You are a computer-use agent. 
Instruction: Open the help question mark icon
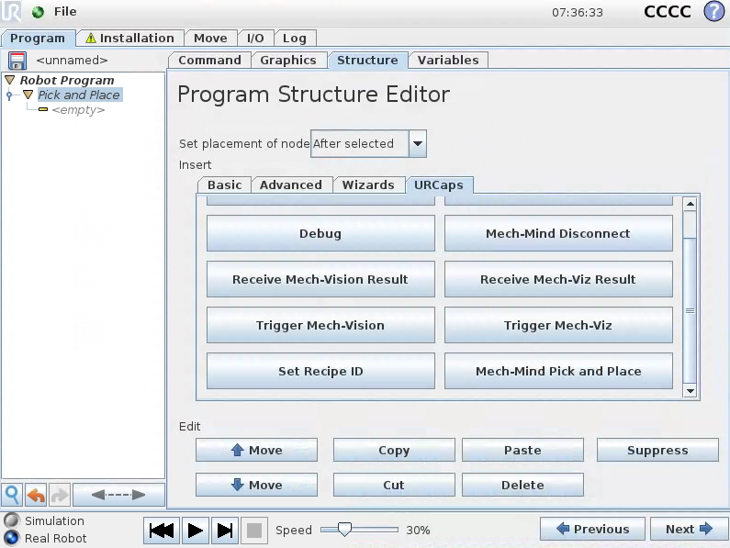coord(714,11)
